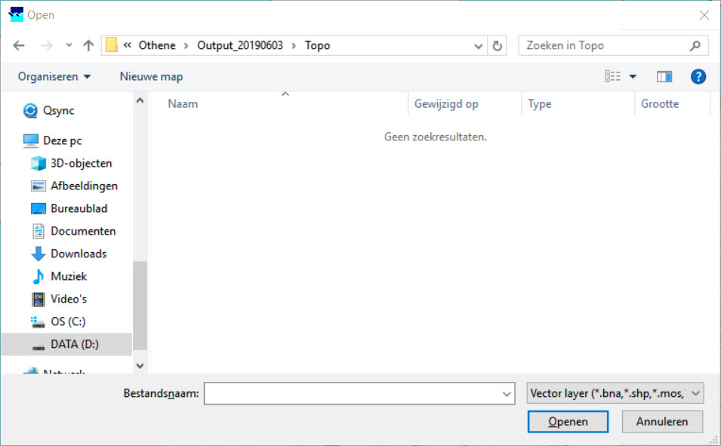Refresh the Topo folder view
This screenshot has height=446, width=721.
[x=497, y=46]
